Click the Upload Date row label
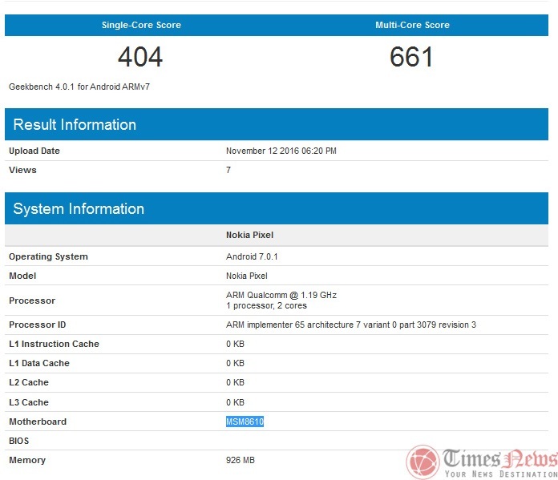 [34, 151]
